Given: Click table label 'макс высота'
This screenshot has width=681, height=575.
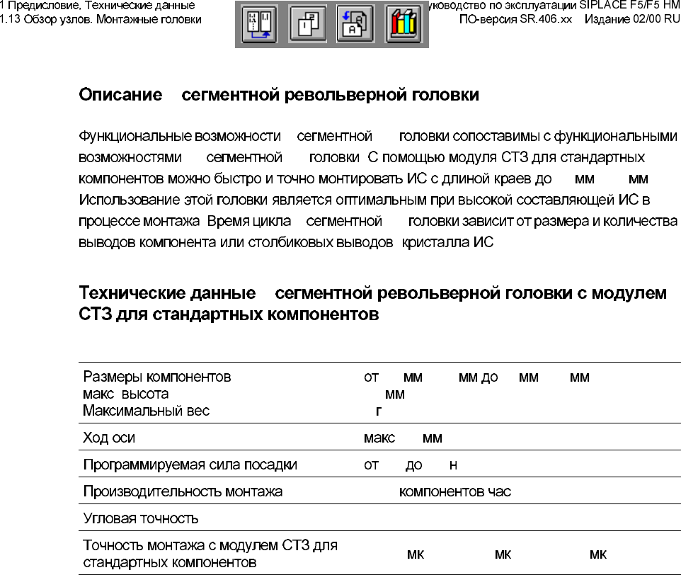Looking at the screenshot, I should click(125, 394).
